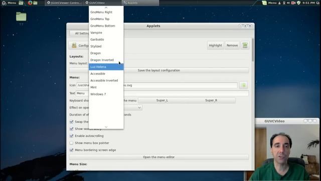The width and height of the screenshot is (321, 181).
Task: Toggle Menu bordering screen edge
Action: pyautogui.click(x=71, y=150)
